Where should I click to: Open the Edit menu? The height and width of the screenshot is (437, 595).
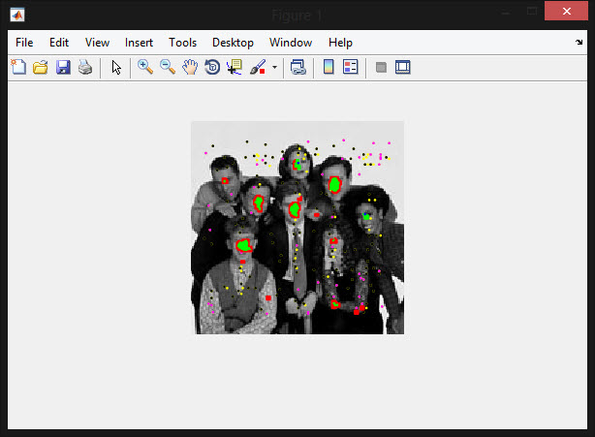[59, 43]
